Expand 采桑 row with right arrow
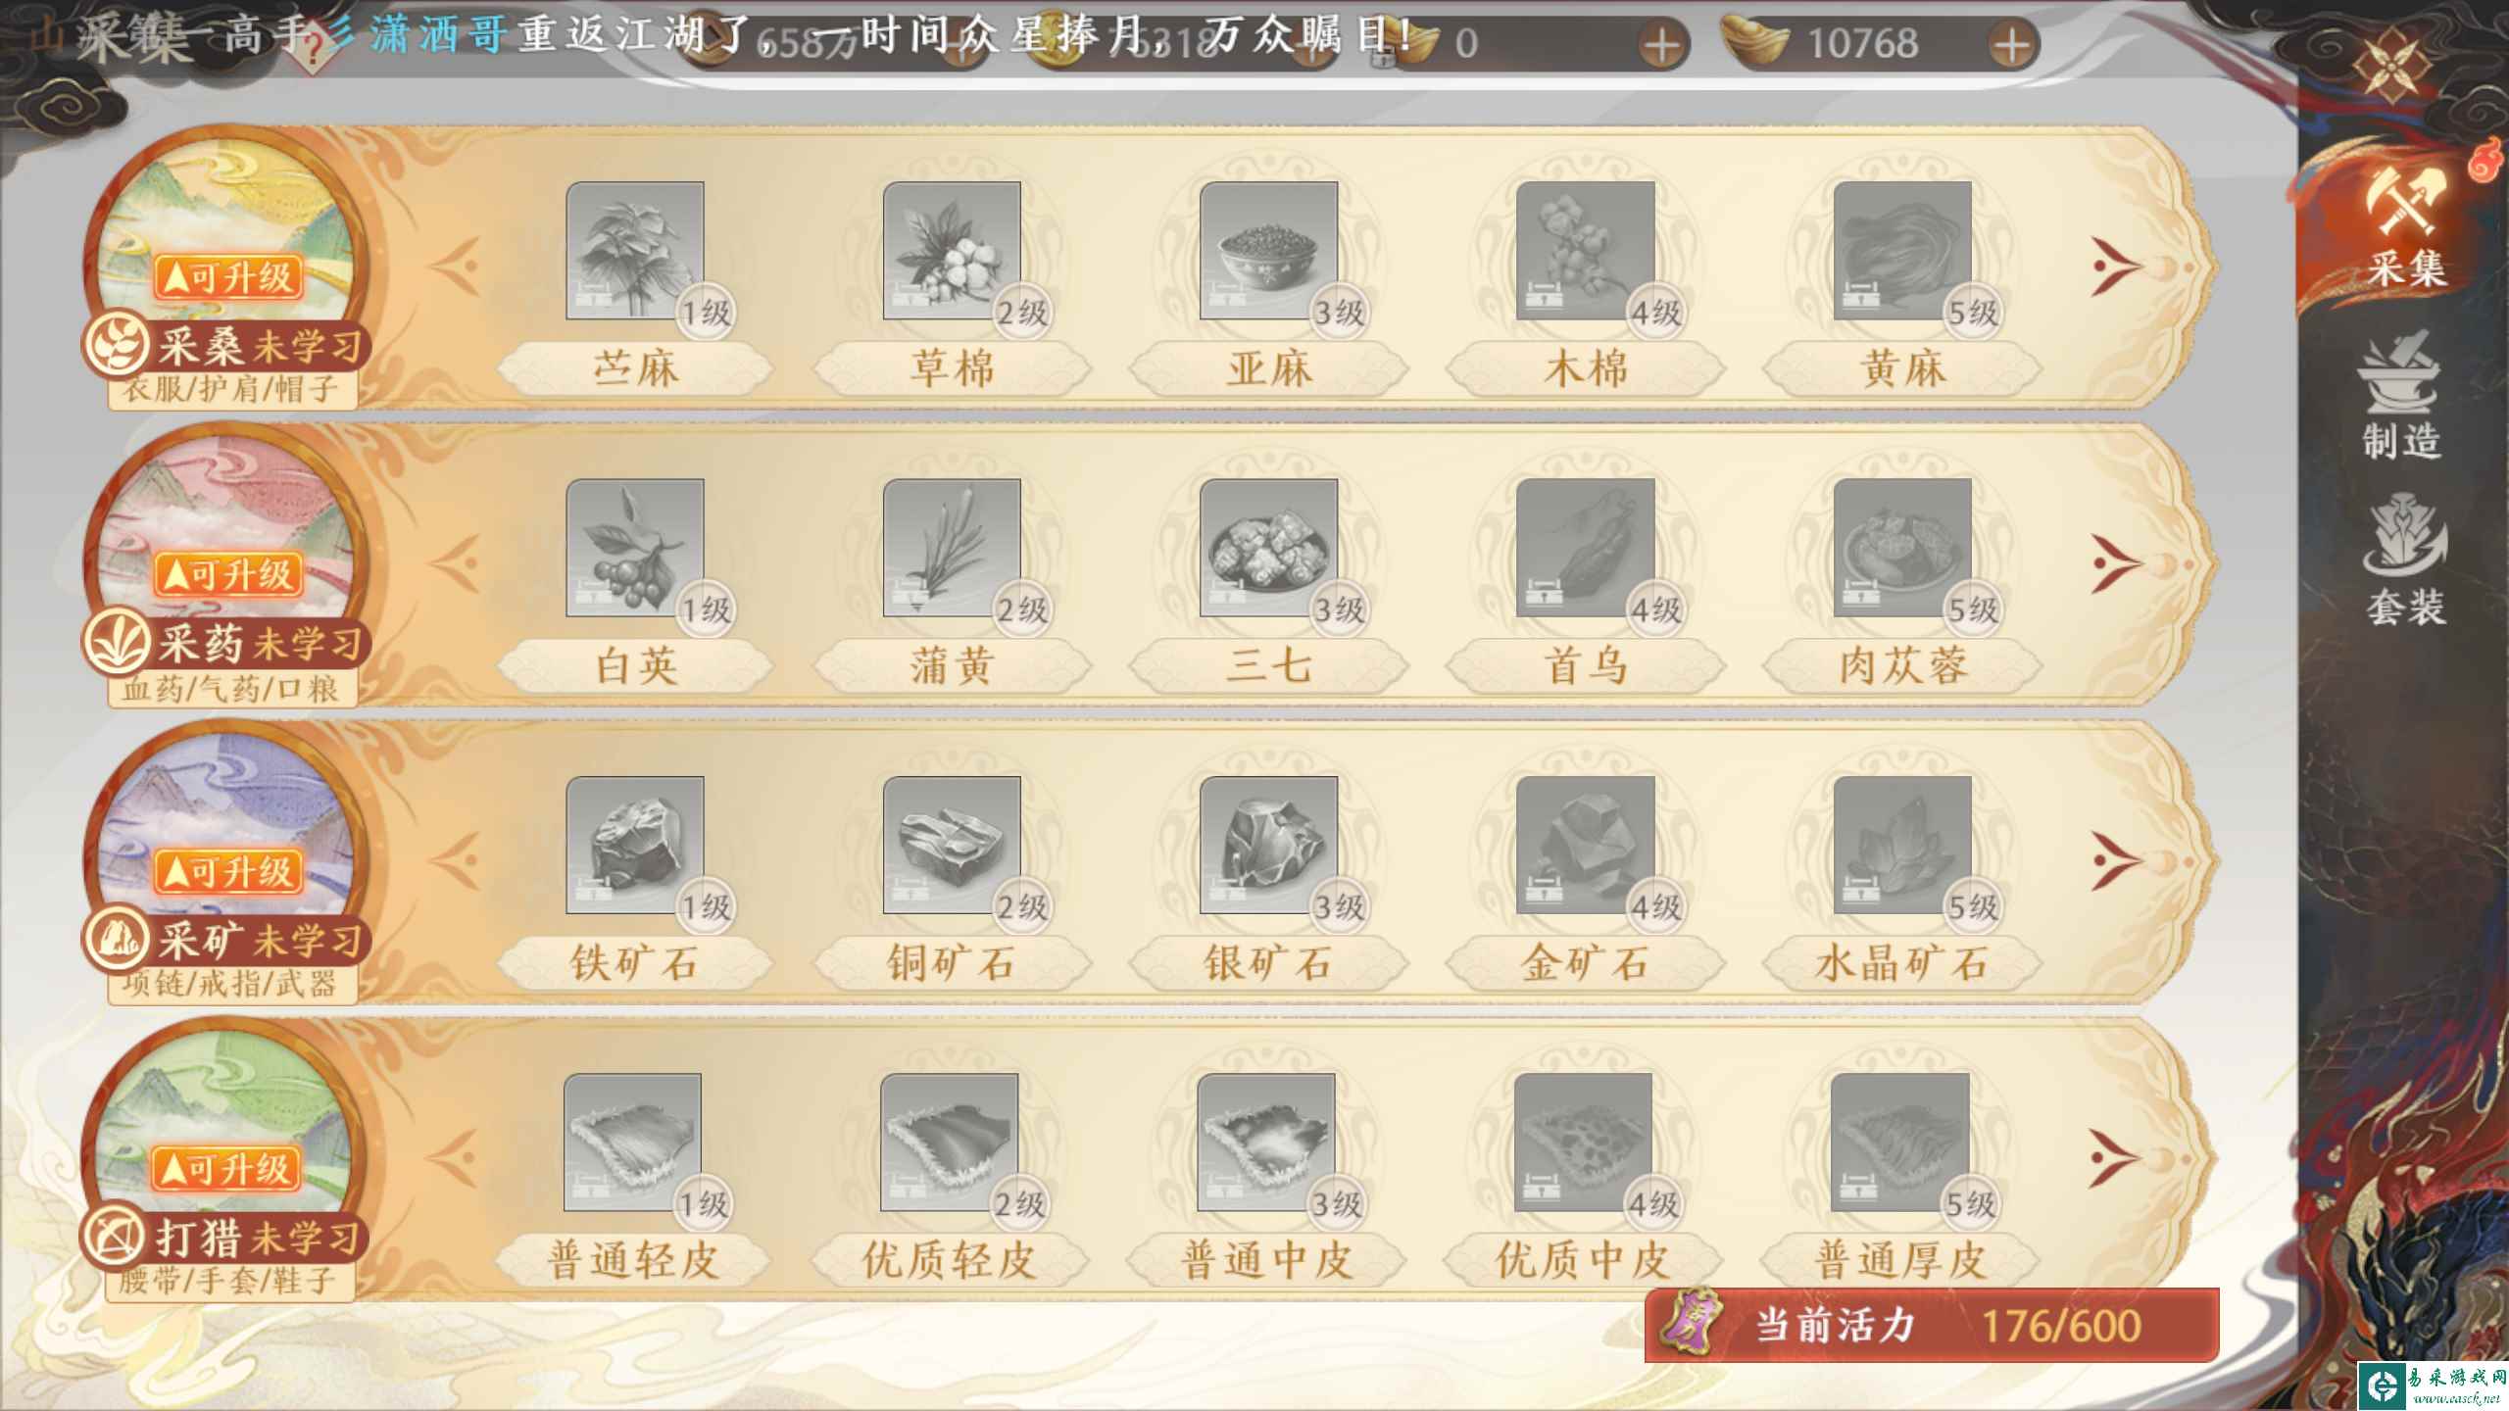 click(2115, 266)
